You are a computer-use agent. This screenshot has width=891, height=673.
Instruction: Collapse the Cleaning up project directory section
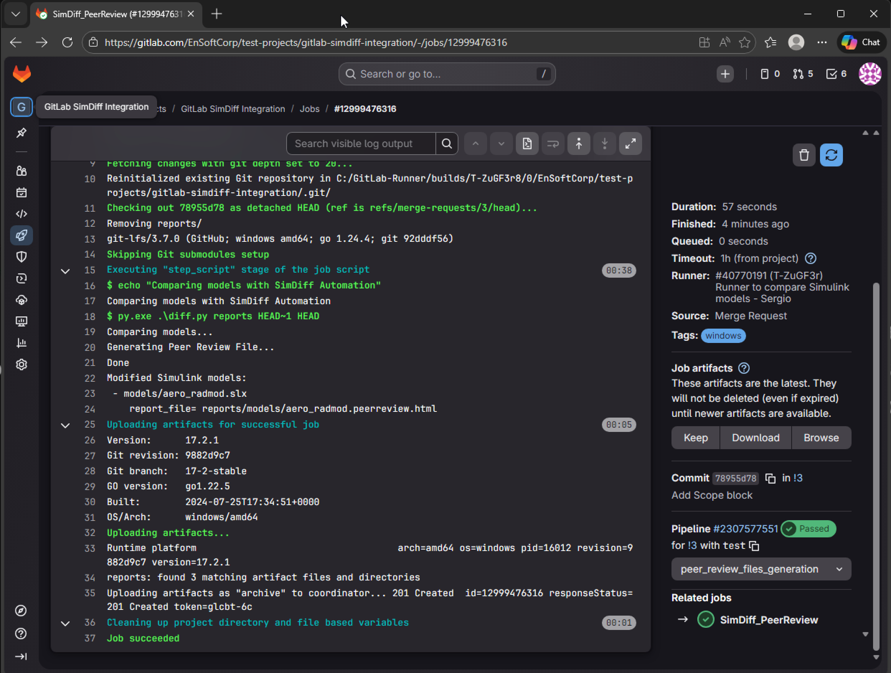click(x=65, y=623)
